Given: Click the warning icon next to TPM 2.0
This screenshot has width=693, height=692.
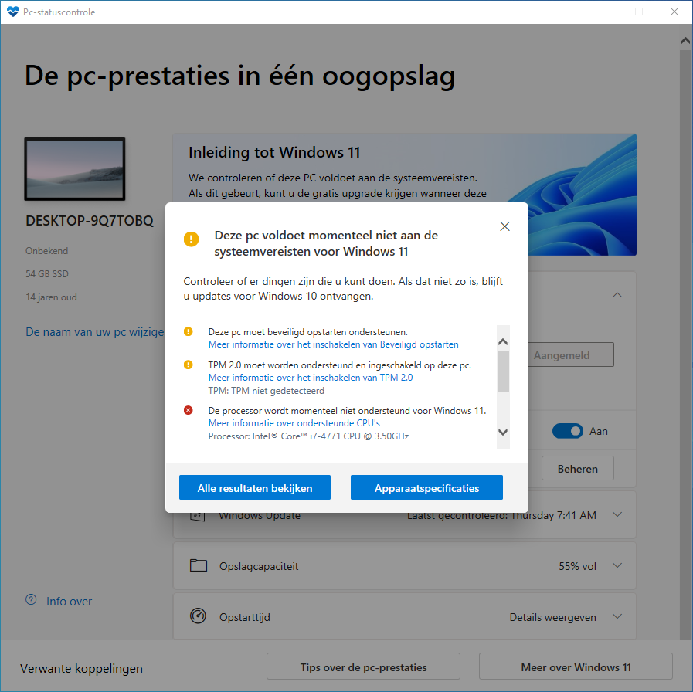Looking at the screenshot, I should click(x=189, y=365).
